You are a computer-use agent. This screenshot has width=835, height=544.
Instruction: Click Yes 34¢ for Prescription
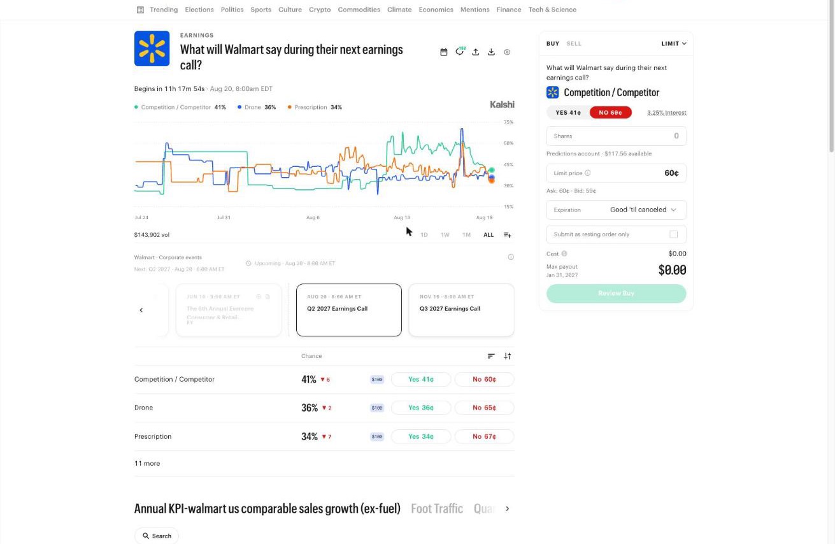[421, 437]
